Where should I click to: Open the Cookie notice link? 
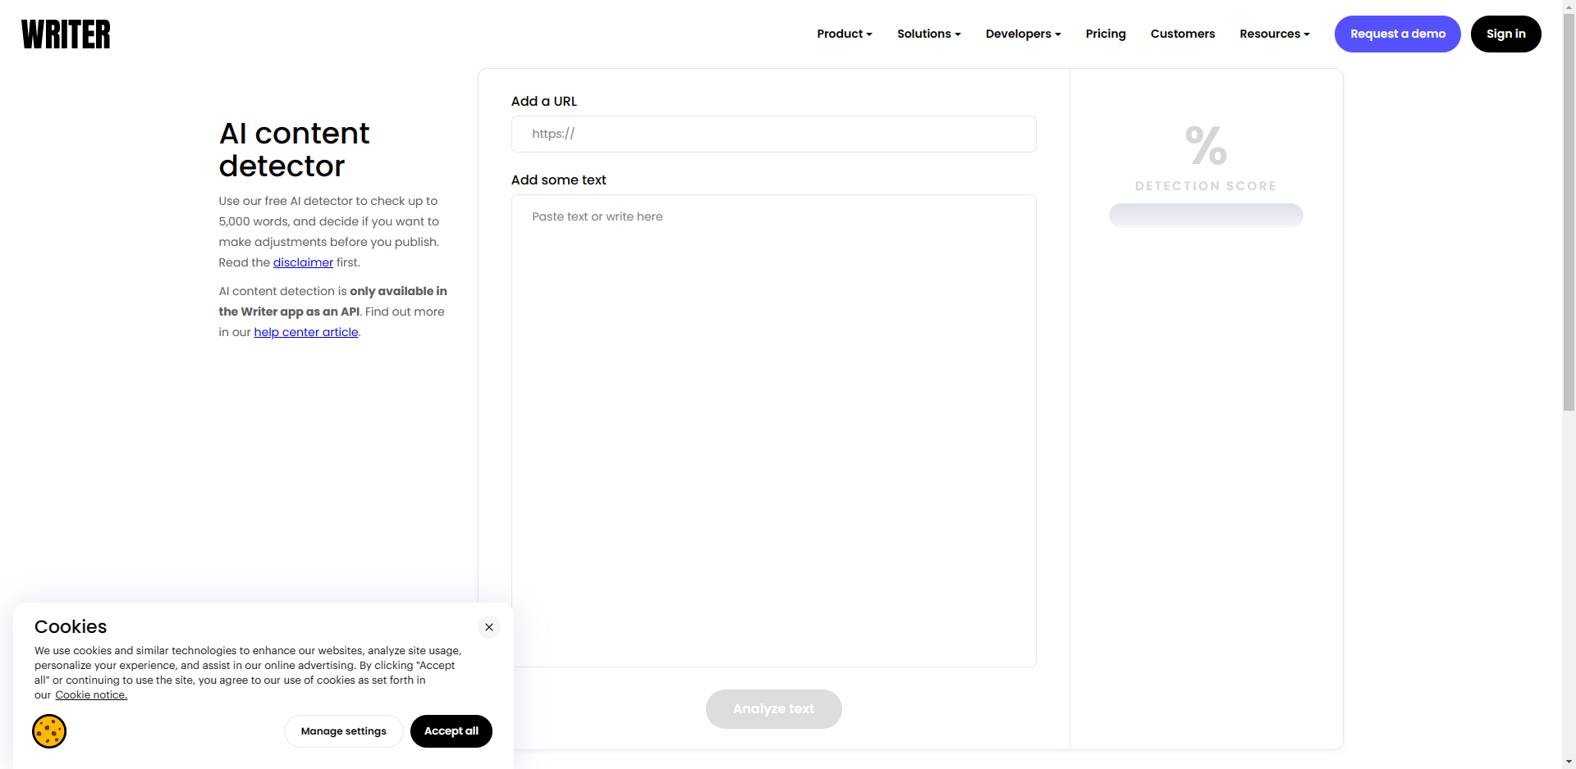[x=91, y=695]
